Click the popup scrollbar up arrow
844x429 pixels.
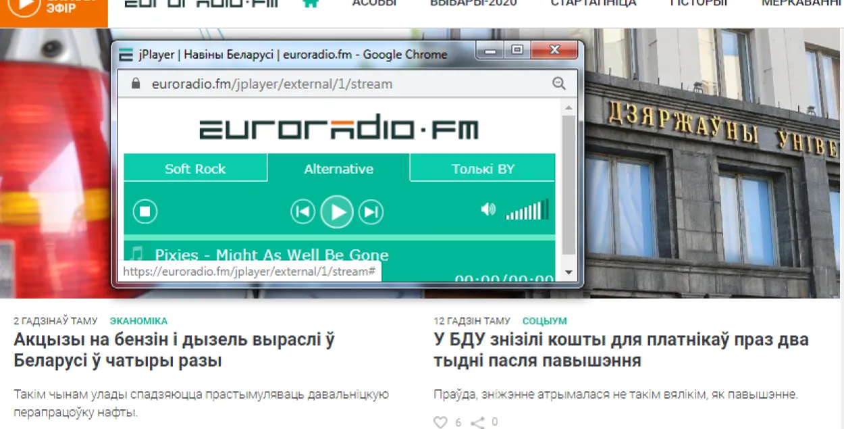569,107
